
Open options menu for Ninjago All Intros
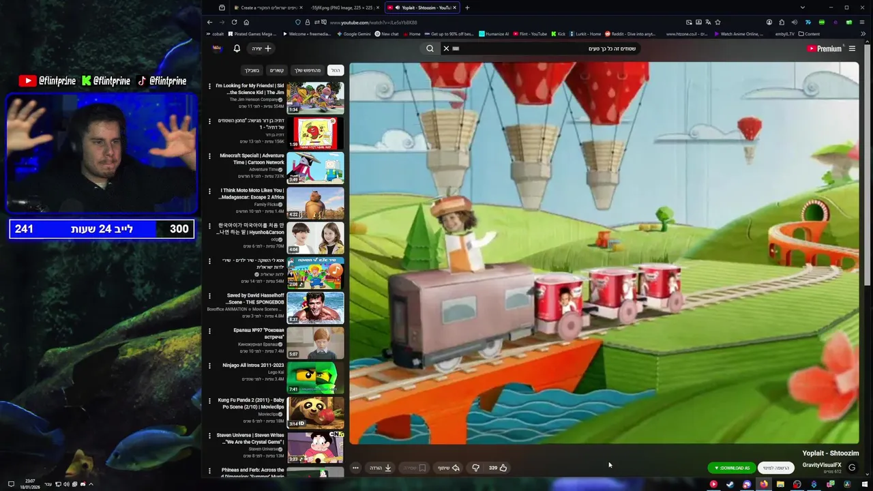click(209, 366)
